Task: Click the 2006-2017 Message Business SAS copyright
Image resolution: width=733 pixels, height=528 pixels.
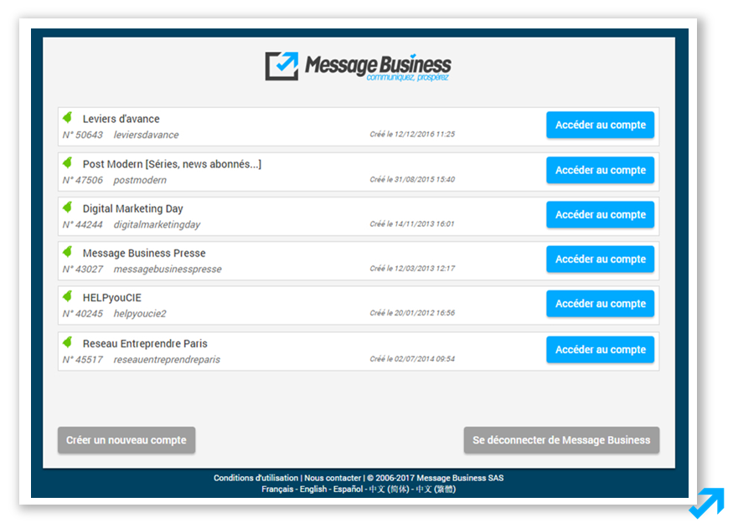Action: tap(436, 478)
